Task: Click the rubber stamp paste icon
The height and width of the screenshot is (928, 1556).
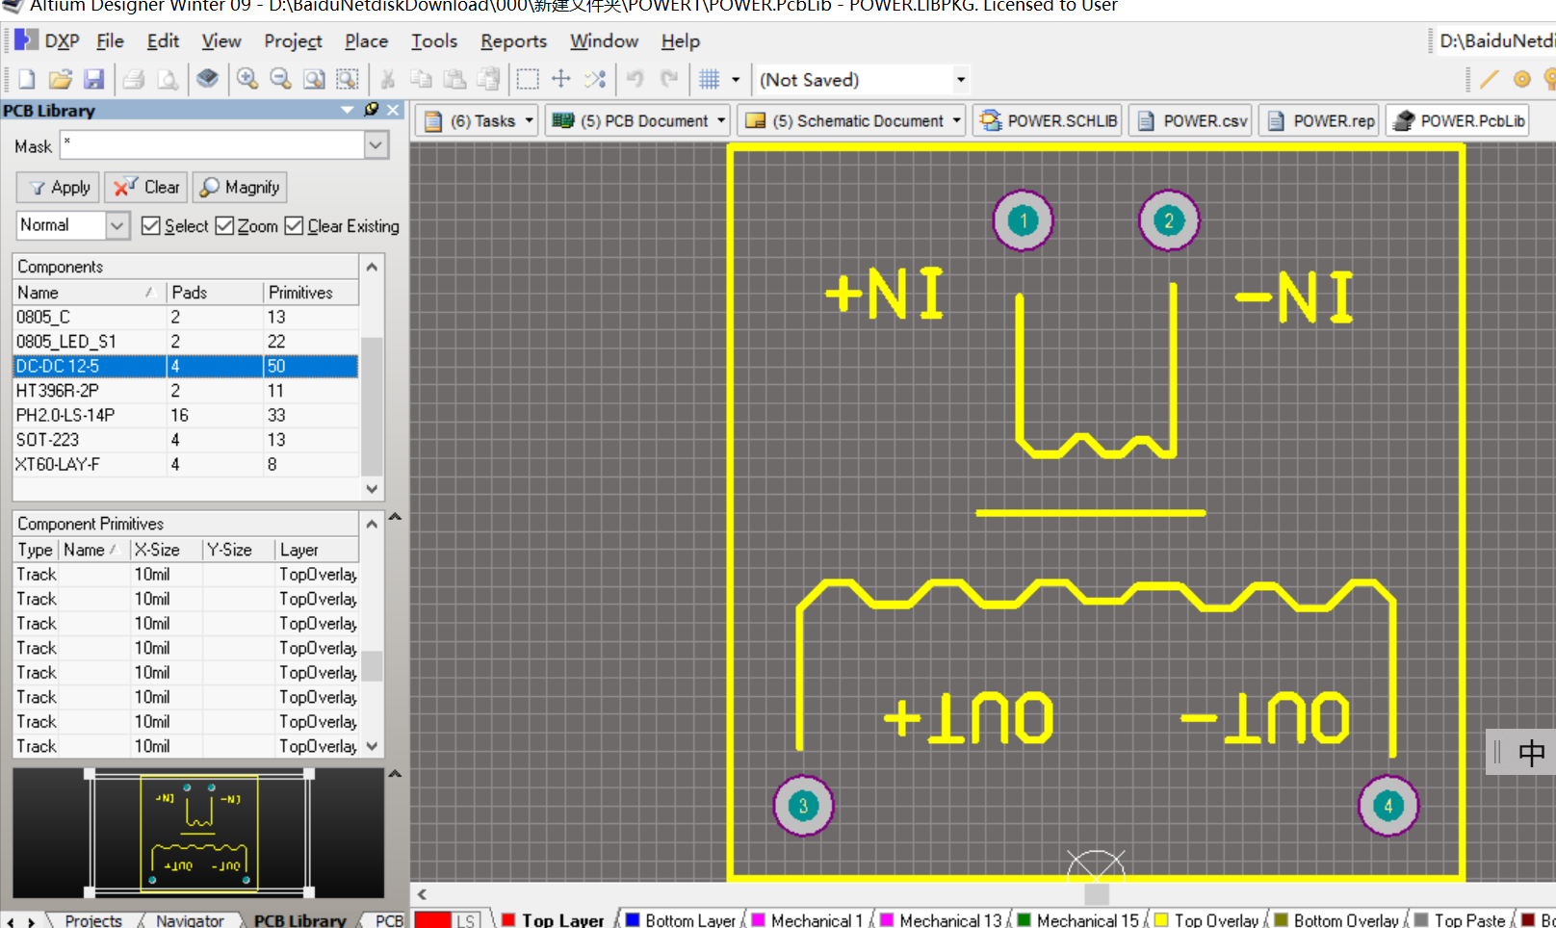Action: pos(489,79)
